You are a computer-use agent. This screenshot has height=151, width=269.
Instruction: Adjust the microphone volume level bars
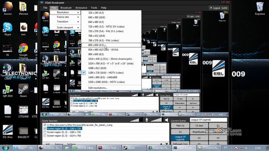(x=136, y=120)
